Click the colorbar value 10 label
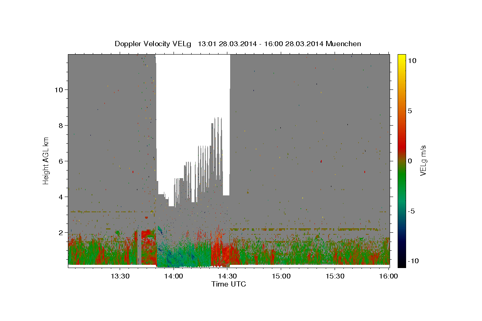Image resolution: width=482 pixels, height=321 pixels. coord(412,61)
